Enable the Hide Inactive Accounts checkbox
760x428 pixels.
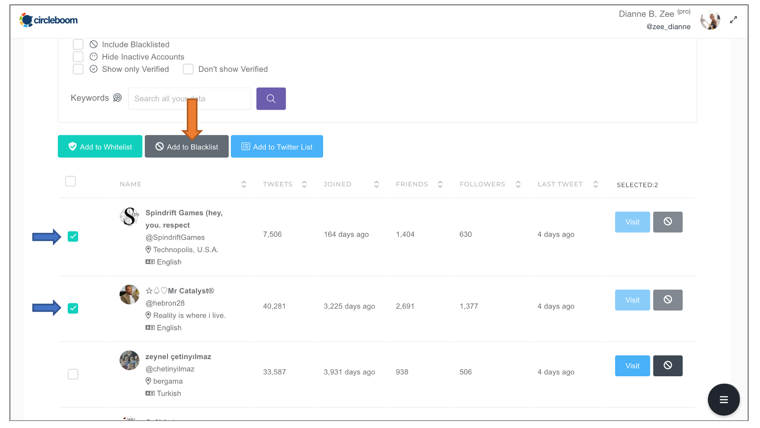[78, 57]
